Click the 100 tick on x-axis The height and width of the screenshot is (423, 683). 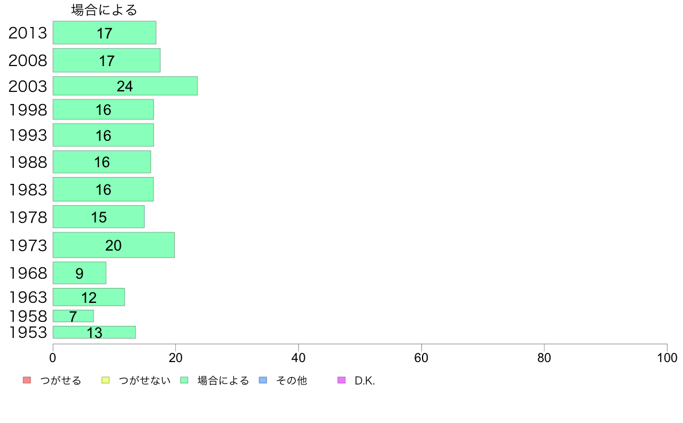pos(667,358)
